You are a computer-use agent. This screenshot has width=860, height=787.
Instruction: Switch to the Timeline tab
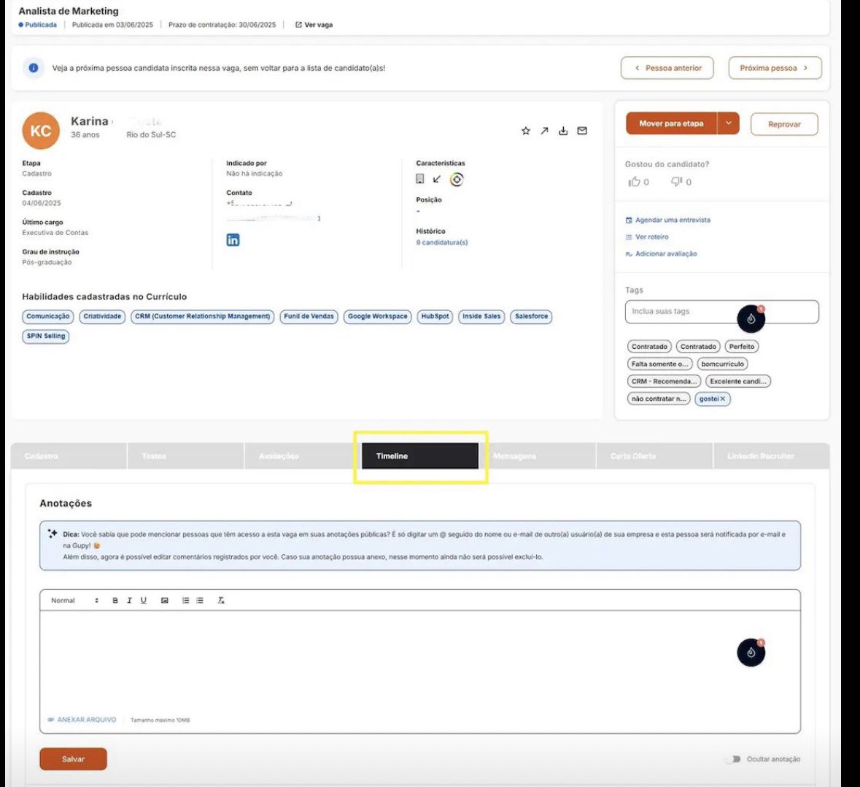coord(420,456)
